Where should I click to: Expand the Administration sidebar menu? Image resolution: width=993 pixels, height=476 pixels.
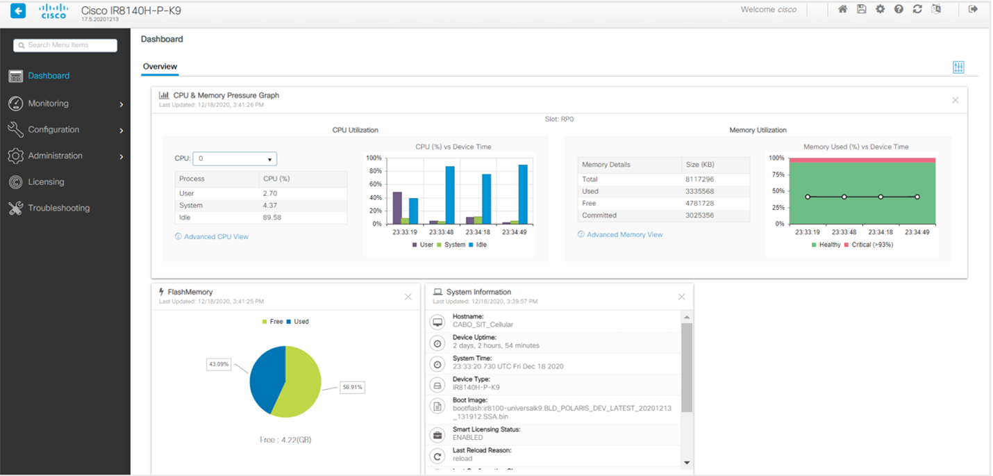(55, 156)
